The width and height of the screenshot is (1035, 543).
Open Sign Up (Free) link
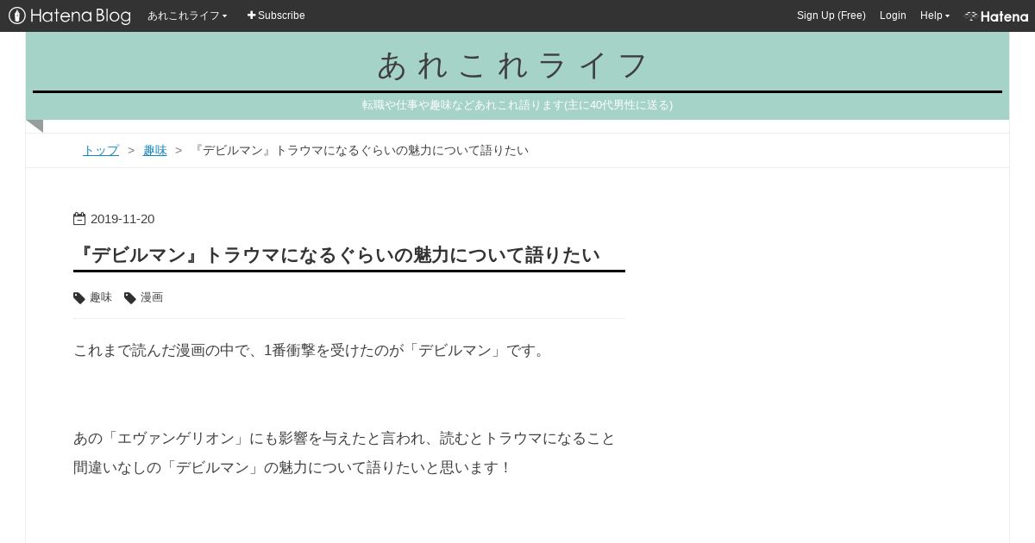pyautogui.click(x=831, y=16)
